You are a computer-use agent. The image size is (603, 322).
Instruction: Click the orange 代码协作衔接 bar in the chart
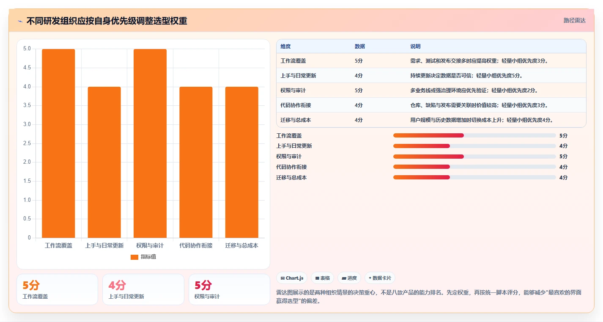196,162
